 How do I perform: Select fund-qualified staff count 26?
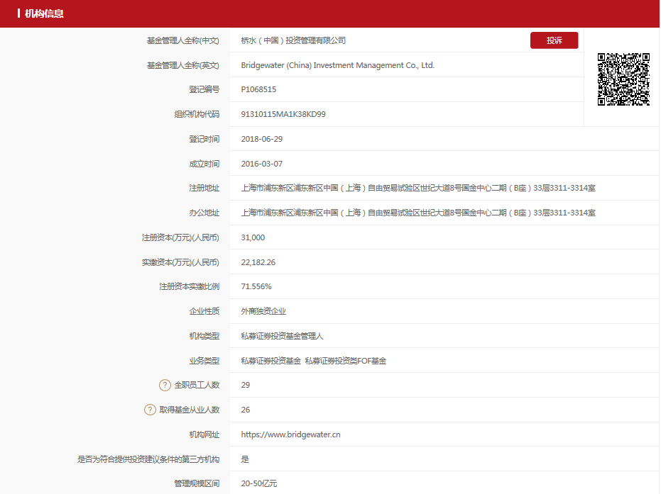tap(246, 410)
